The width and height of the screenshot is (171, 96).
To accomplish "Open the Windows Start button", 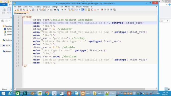I will [3, 93].
